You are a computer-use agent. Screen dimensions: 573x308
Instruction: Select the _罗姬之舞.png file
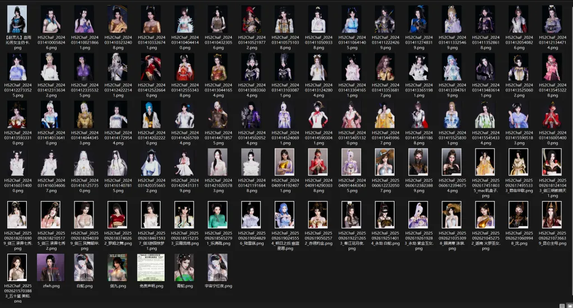point(118,214)
